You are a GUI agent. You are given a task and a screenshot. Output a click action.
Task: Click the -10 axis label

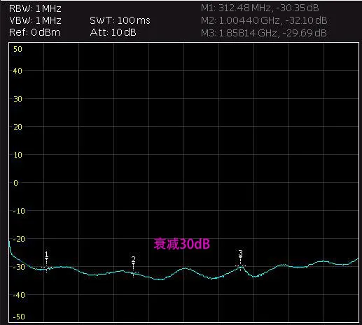click(19, 211)
